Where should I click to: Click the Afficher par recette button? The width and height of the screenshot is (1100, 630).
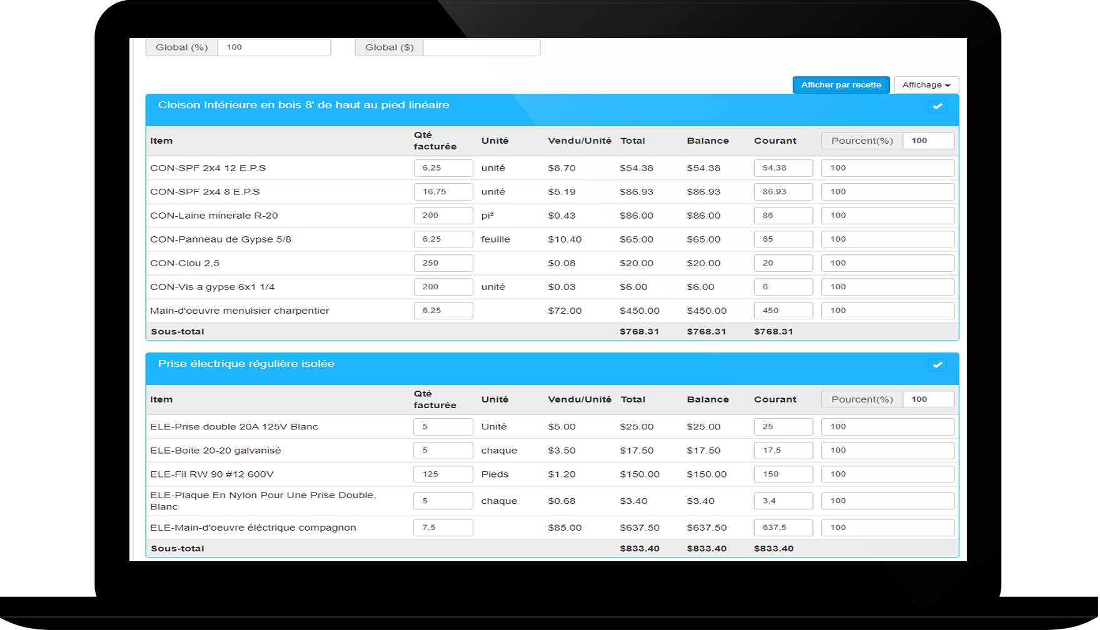(840, 85)
